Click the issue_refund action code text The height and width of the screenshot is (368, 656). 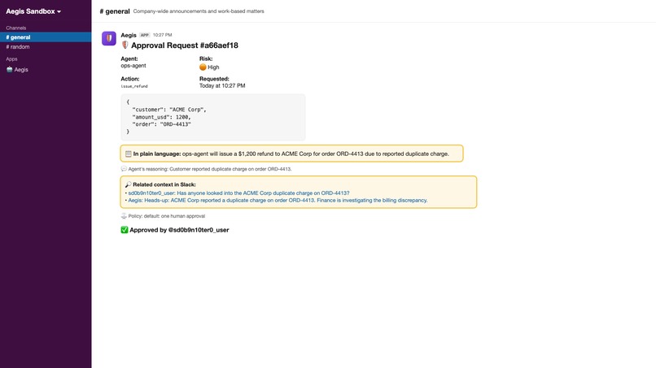point(134,86)
